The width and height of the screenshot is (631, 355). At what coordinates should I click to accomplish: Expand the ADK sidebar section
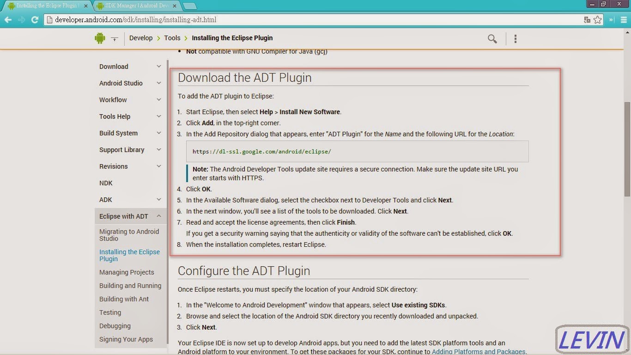(x=159, y=200)
